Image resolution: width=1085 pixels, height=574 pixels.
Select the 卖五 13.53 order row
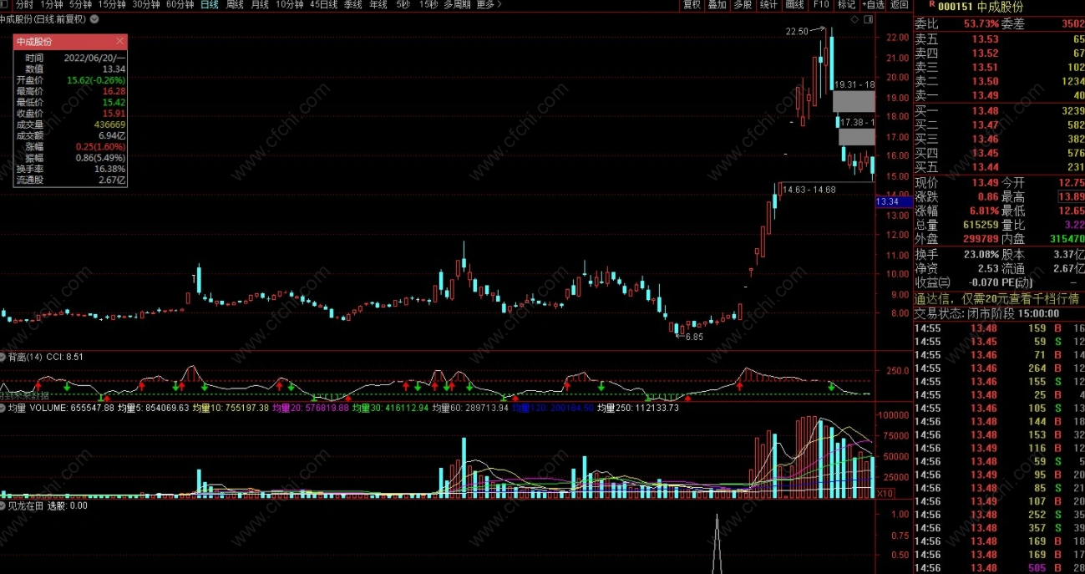coord(999,38)
